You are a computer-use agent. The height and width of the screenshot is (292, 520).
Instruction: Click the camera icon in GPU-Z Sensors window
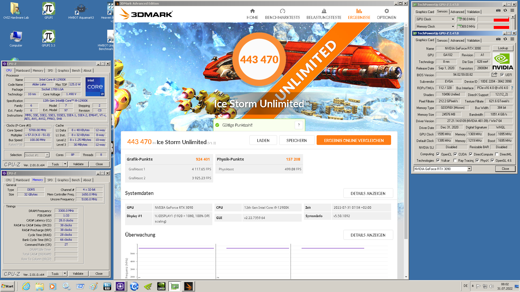coord(498,11)
